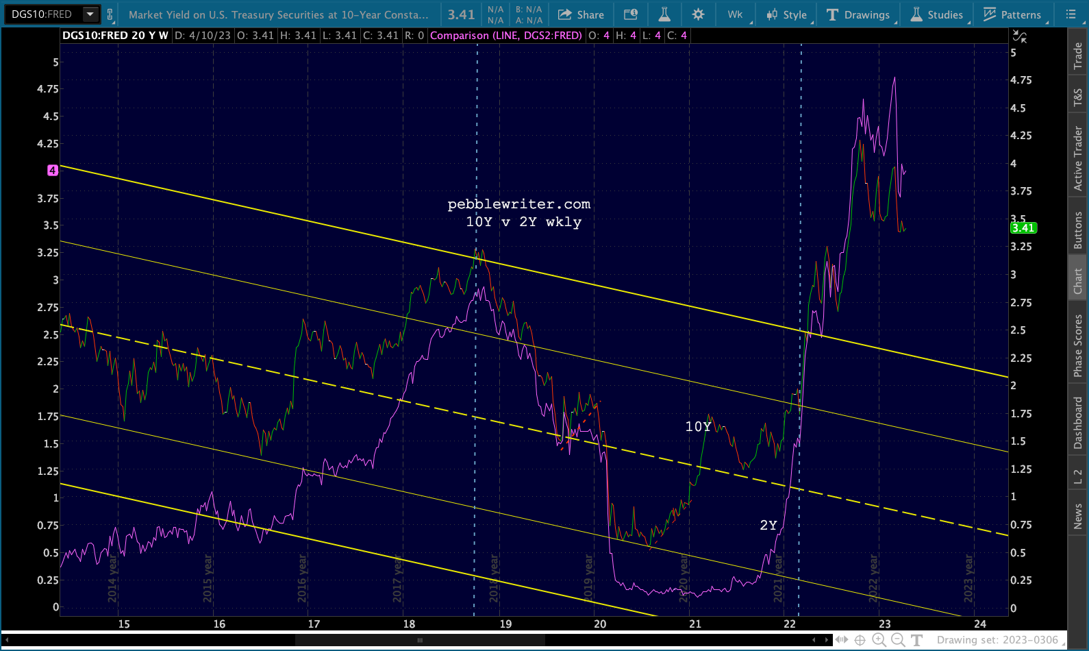
Task: Click the B: N/A bid readout
Action: [x=529, y=10]
